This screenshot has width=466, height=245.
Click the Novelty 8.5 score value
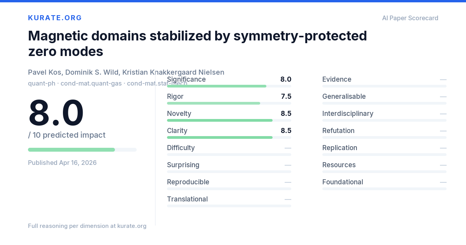click(x=286, y=114)
